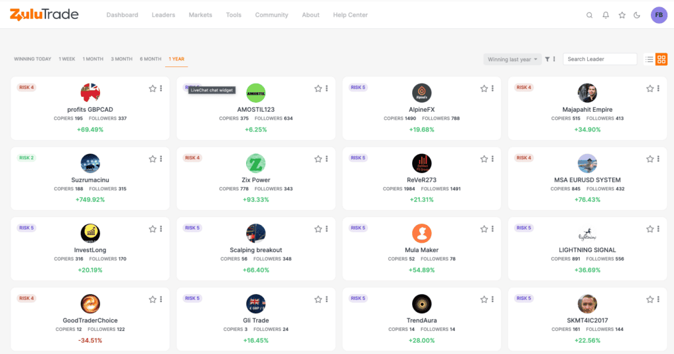Click the Search Leader input field
The image size is (674, 354).
pos(600,59)
